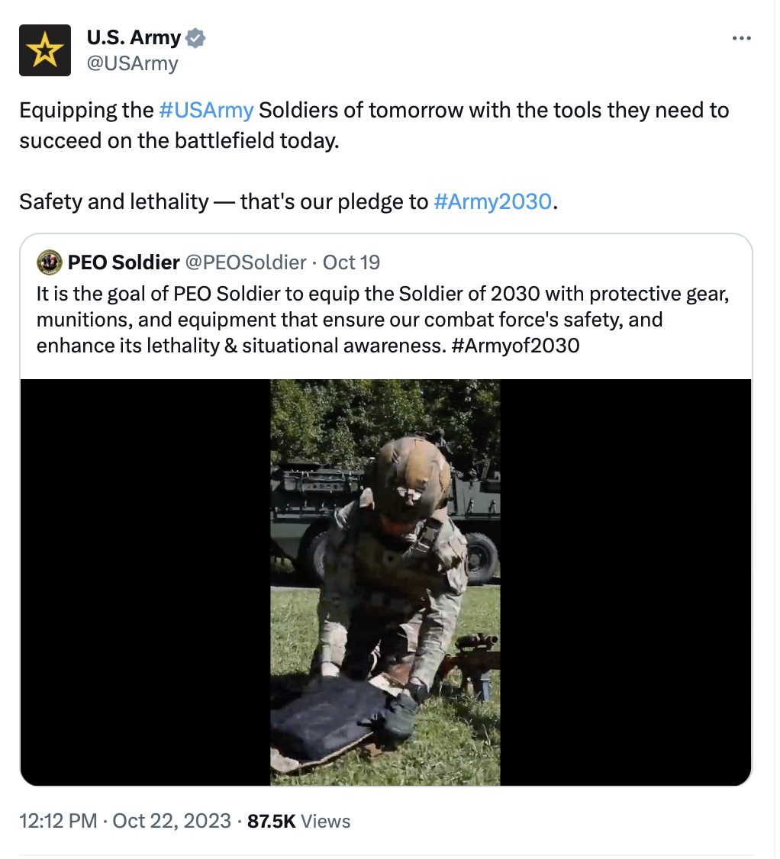The image size is (780, 859).
Task: Click the U.S. Army star avatar
Action: click(45, 50)
